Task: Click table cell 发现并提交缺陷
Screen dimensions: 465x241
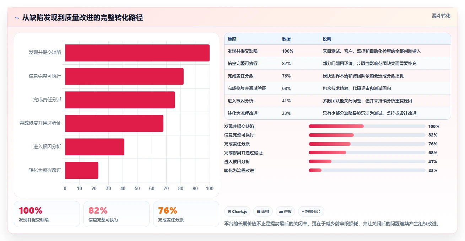Action: coord(243,51)
